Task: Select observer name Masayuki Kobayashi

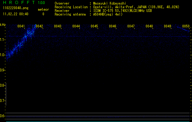Action: (x=110, y=3)
